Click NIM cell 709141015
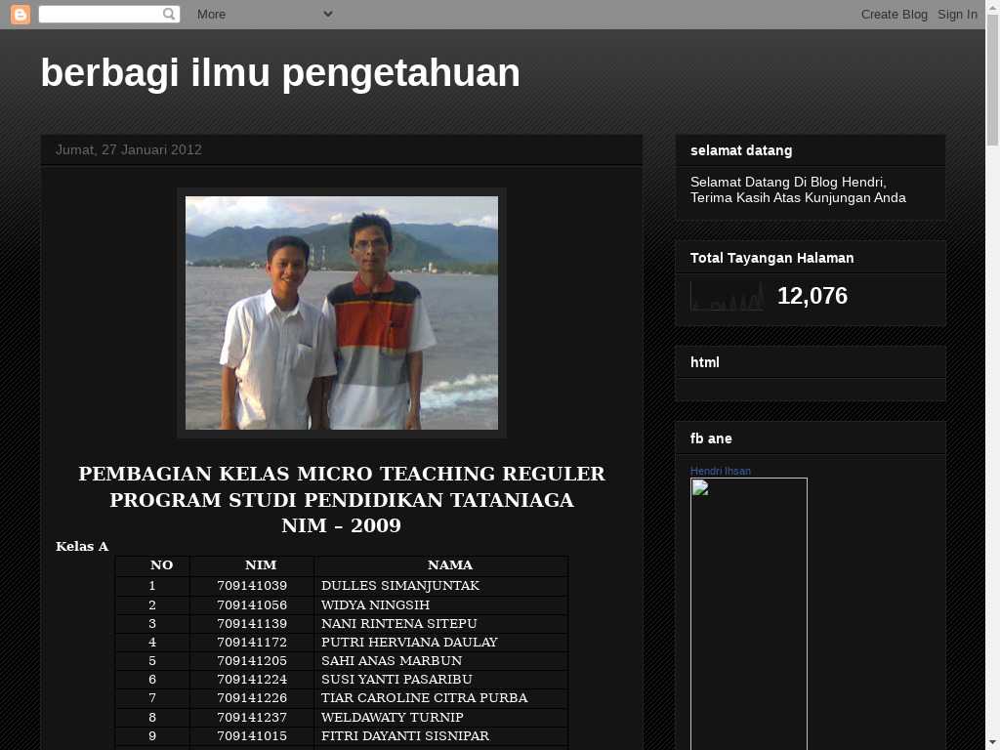Image resolution: width=1000 pixels, height=750 pixels. click(x=252, y=736)
